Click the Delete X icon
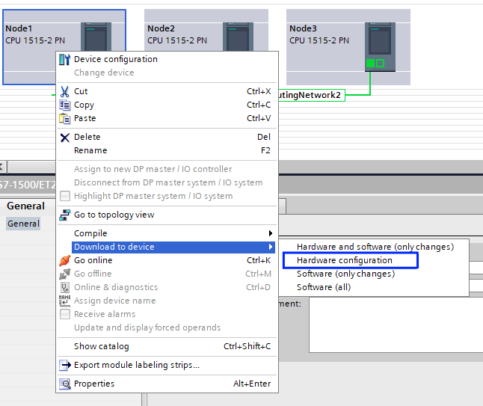 [x=65, y=137]
